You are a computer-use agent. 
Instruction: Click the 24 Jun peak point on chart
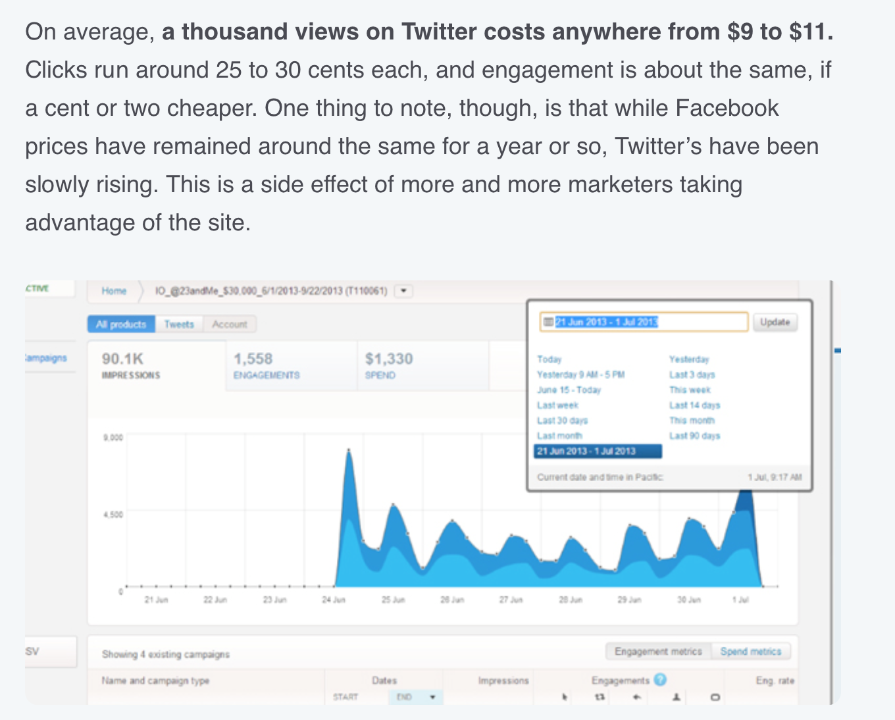click(x=348, y=451)
